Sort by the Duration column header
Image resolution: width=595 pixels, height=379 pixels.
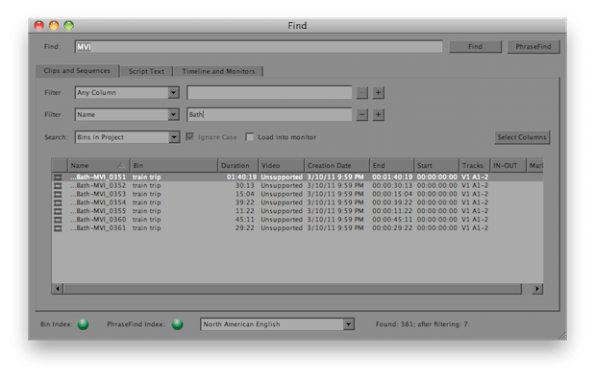coord(238,165)
